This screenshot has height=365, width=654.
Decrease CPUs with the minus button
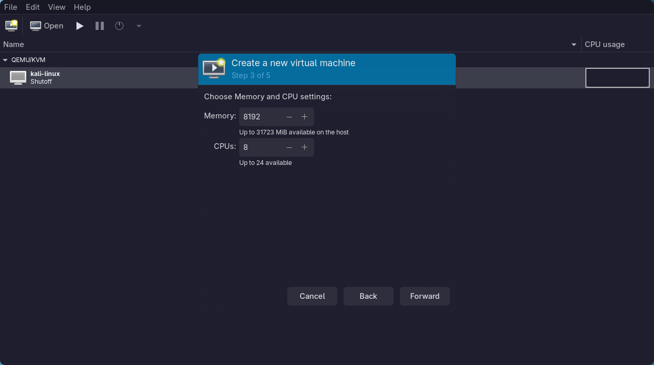point(289,147)
